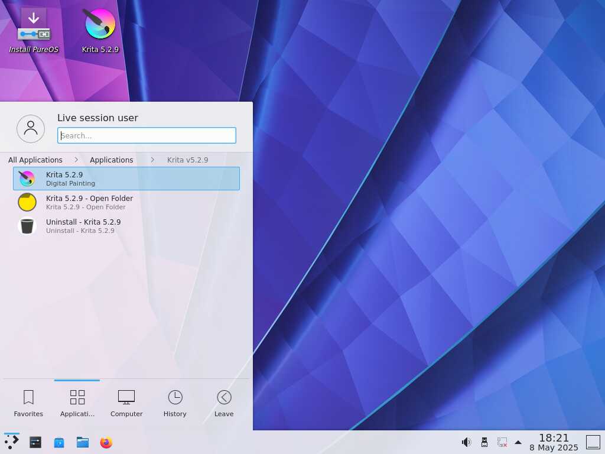Image resolution: width=605 pixels, height=454 pixels.
Task: Go back to All Applications breadcrumb
Action: (x=35, y=160)
